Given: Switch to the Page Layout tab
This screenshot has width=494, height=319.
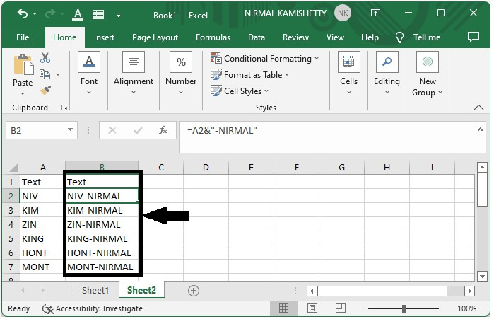Looking at the screenshot, I should (155, 37).
